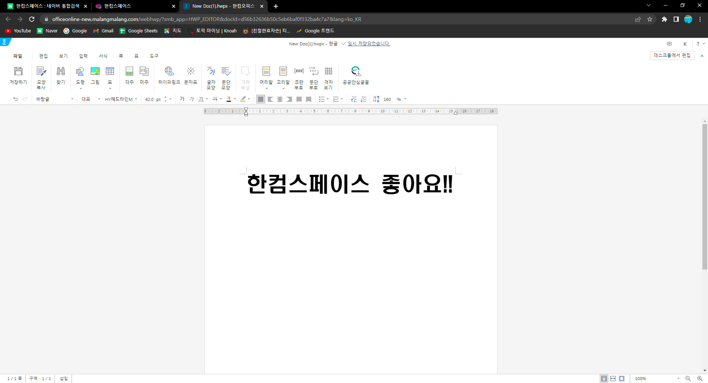Click the line spacing icon
708x383 pixels.
(376, 99)
